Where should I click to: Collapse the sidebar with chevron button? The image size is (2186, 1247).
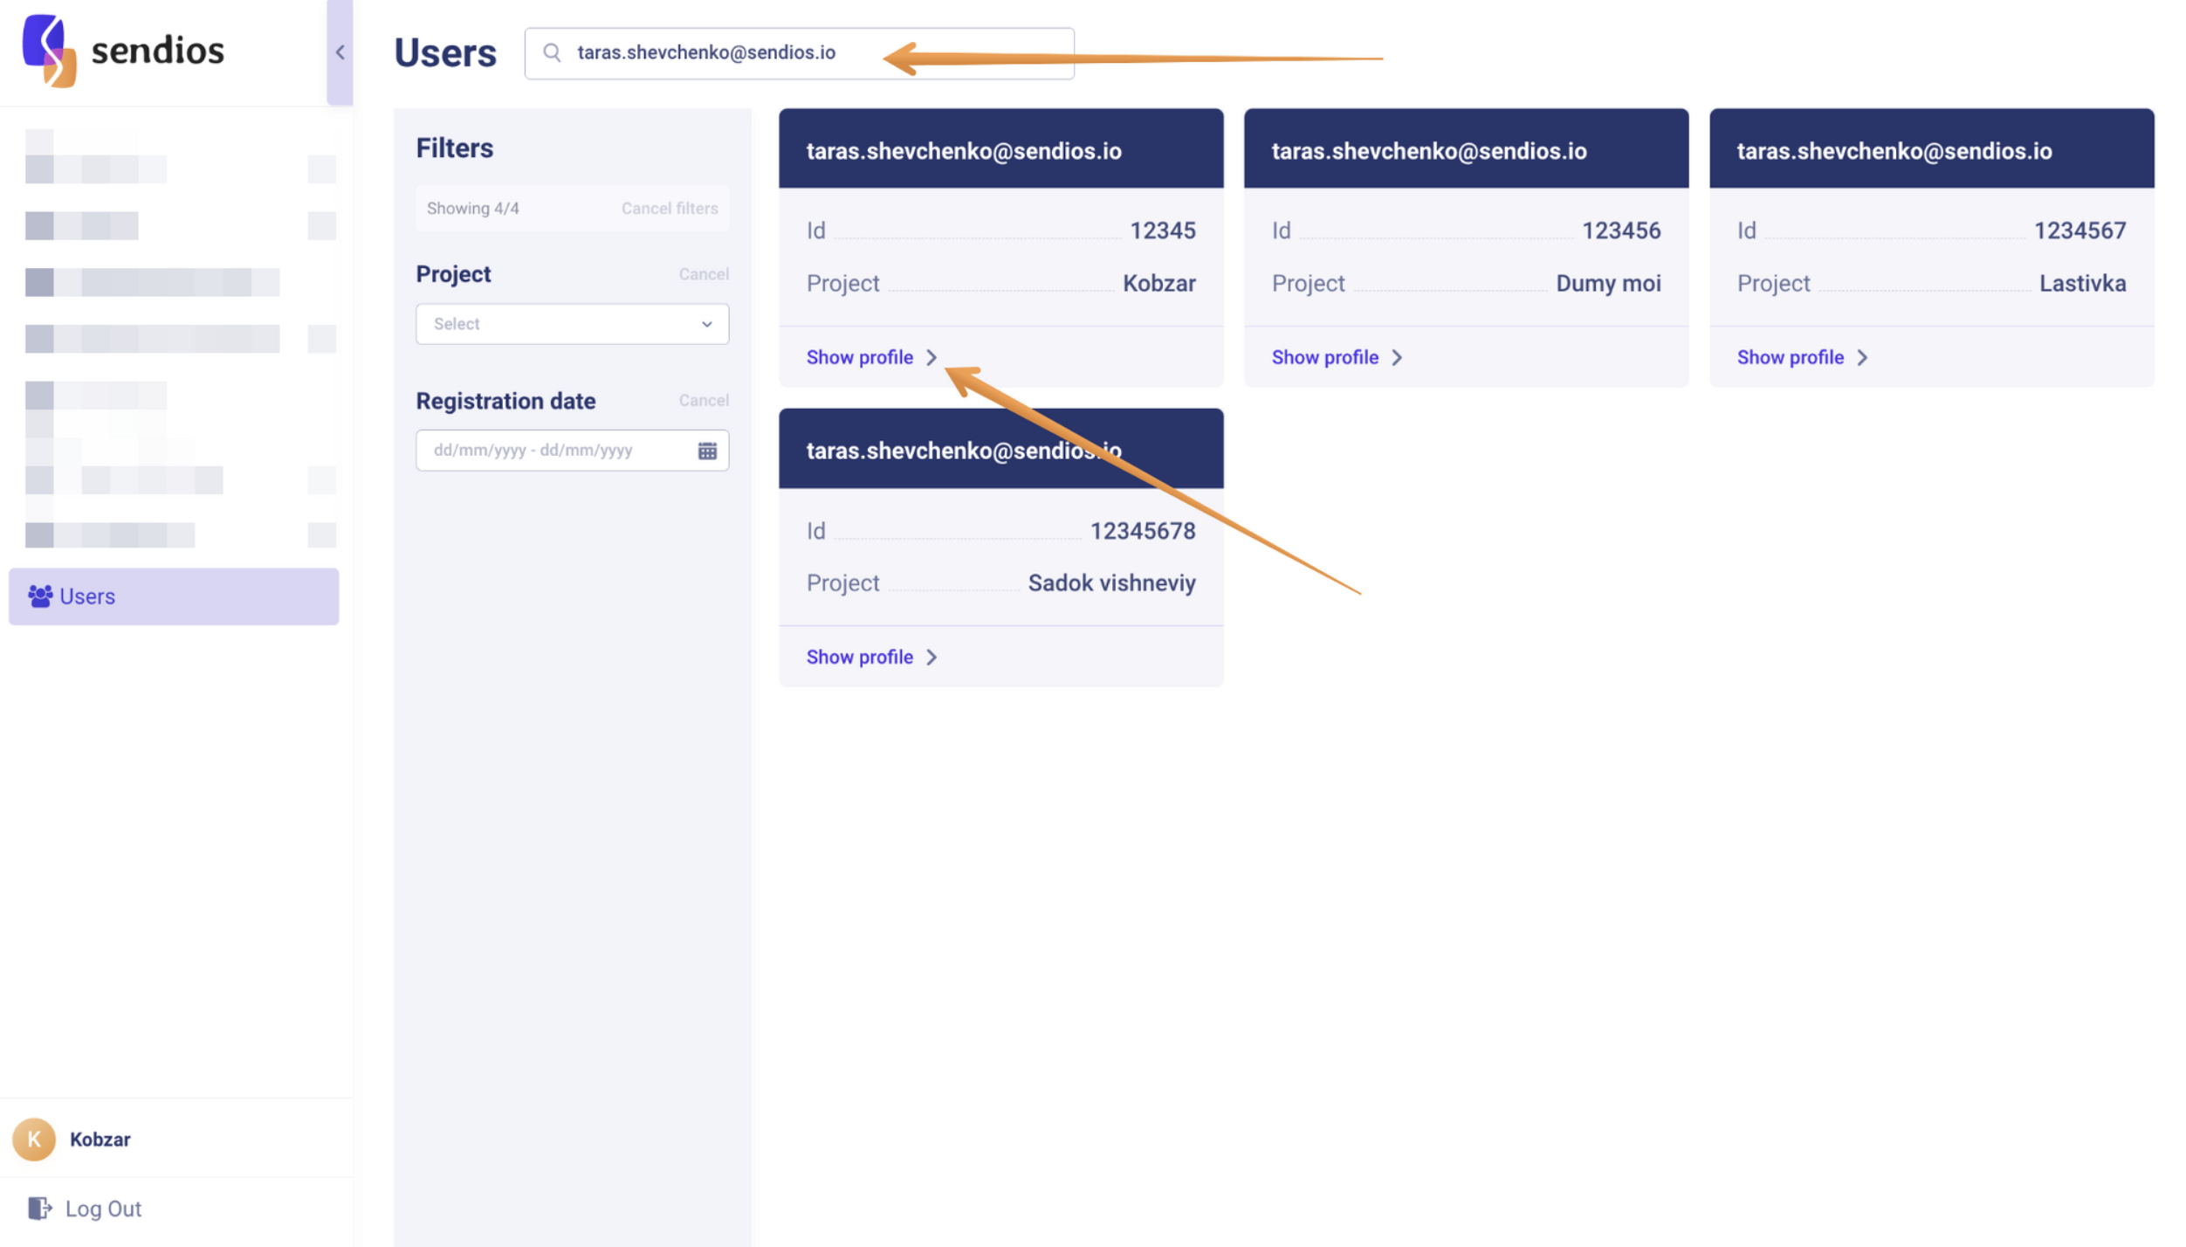pyautogui.click(x=340, y=52)
